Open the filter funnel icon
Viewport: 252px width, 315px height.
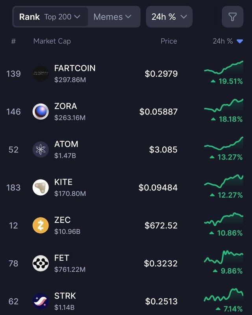(232, 17)
